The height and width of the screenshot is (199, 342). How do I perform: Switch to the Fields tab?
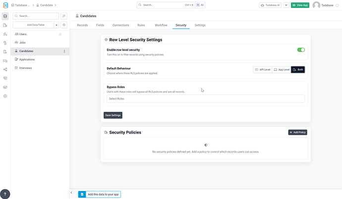tap(100, 25)
